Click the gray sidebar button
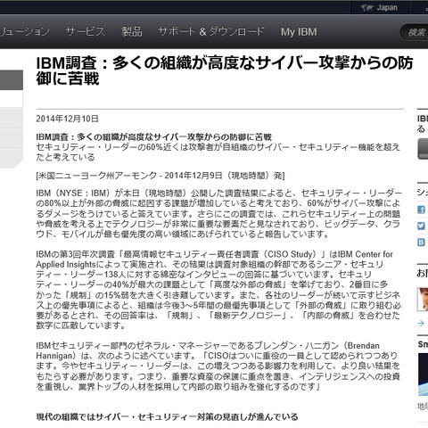This screenshot has height=428, width=428. point(423,150)
